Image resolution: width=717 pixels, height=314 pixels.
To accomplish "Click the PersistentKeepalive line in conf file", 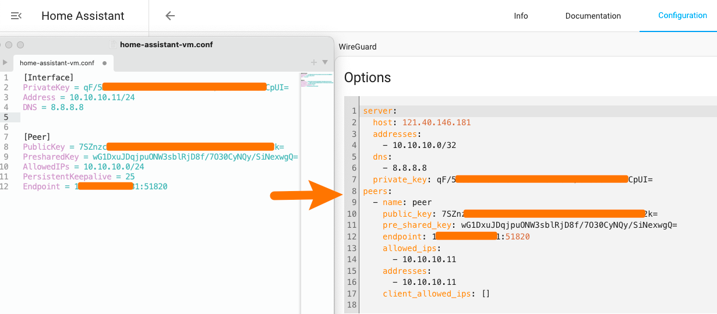I will coord(79,177).
